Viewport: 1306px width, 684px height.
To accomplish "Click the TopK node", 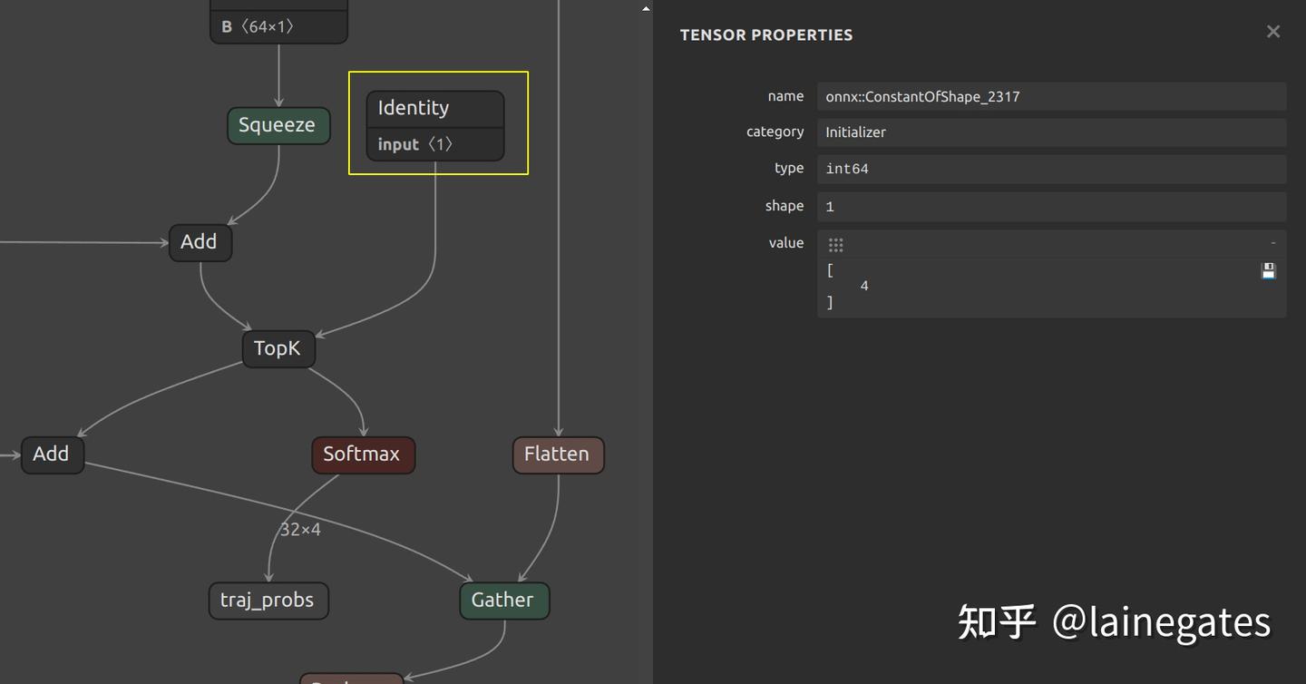I will (278, 347).
